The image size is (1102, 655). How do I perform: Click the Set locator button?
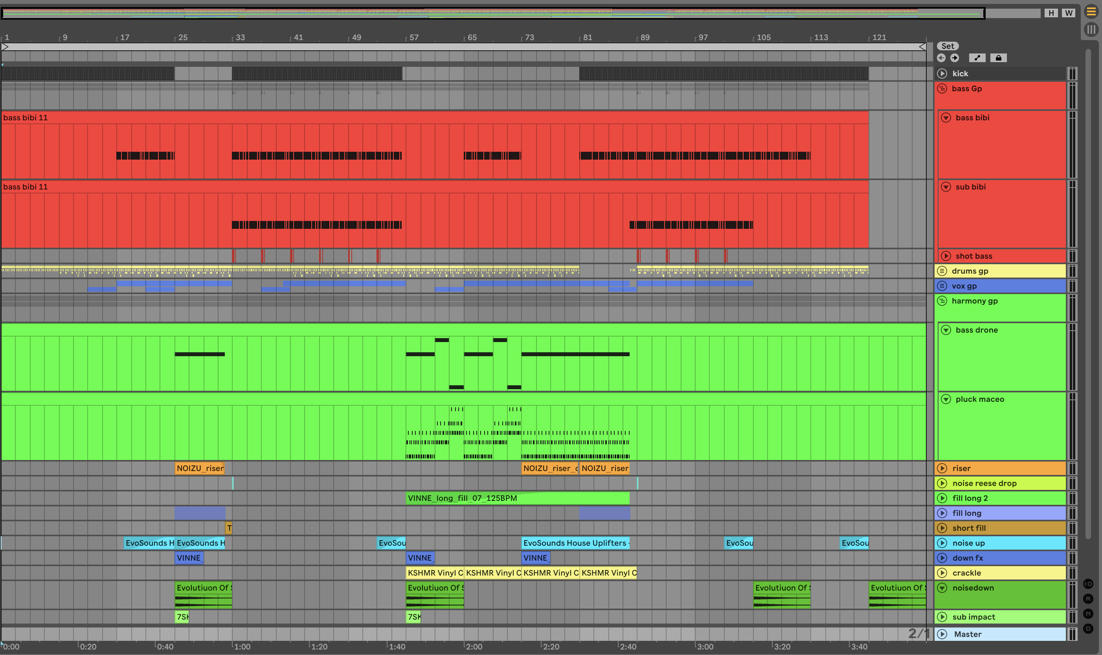(x=948, y=46)
